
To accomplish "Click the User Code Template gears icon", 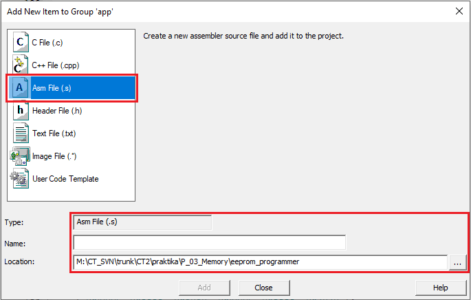I will pyautogui.click(x=20, y=179).
